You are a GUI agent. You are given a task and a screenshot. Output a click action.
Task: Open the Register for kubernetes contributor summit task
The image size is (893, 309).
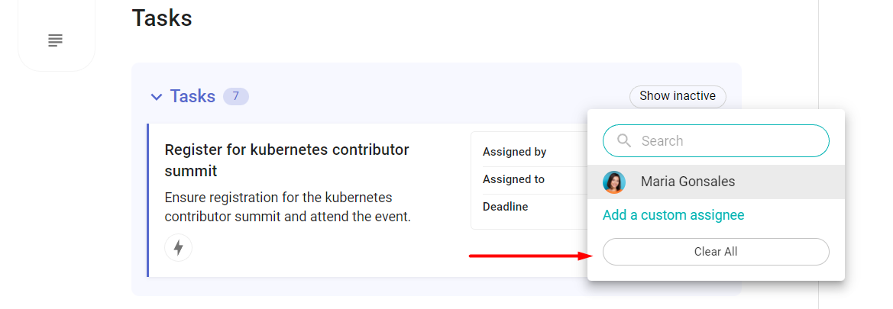coord(287,160)
